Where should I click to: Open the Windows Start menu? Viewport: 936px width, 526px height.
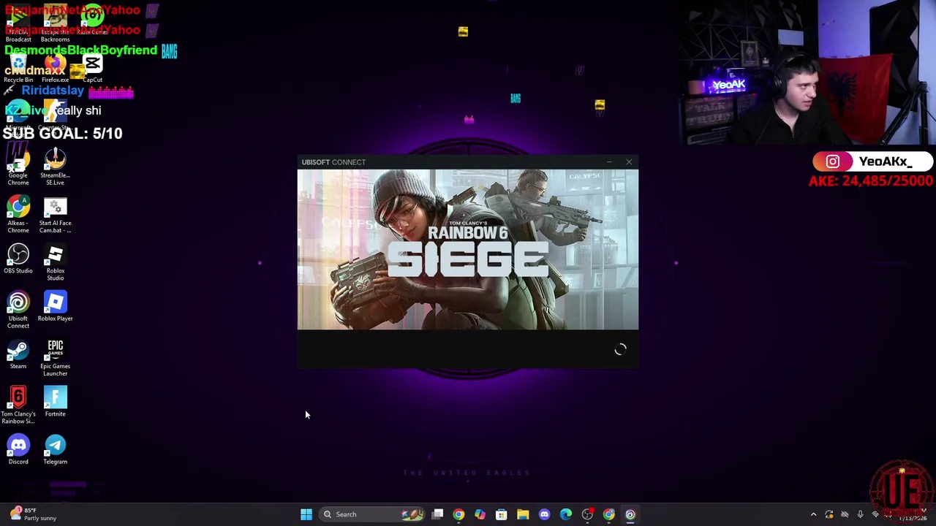tap(306, 514)
